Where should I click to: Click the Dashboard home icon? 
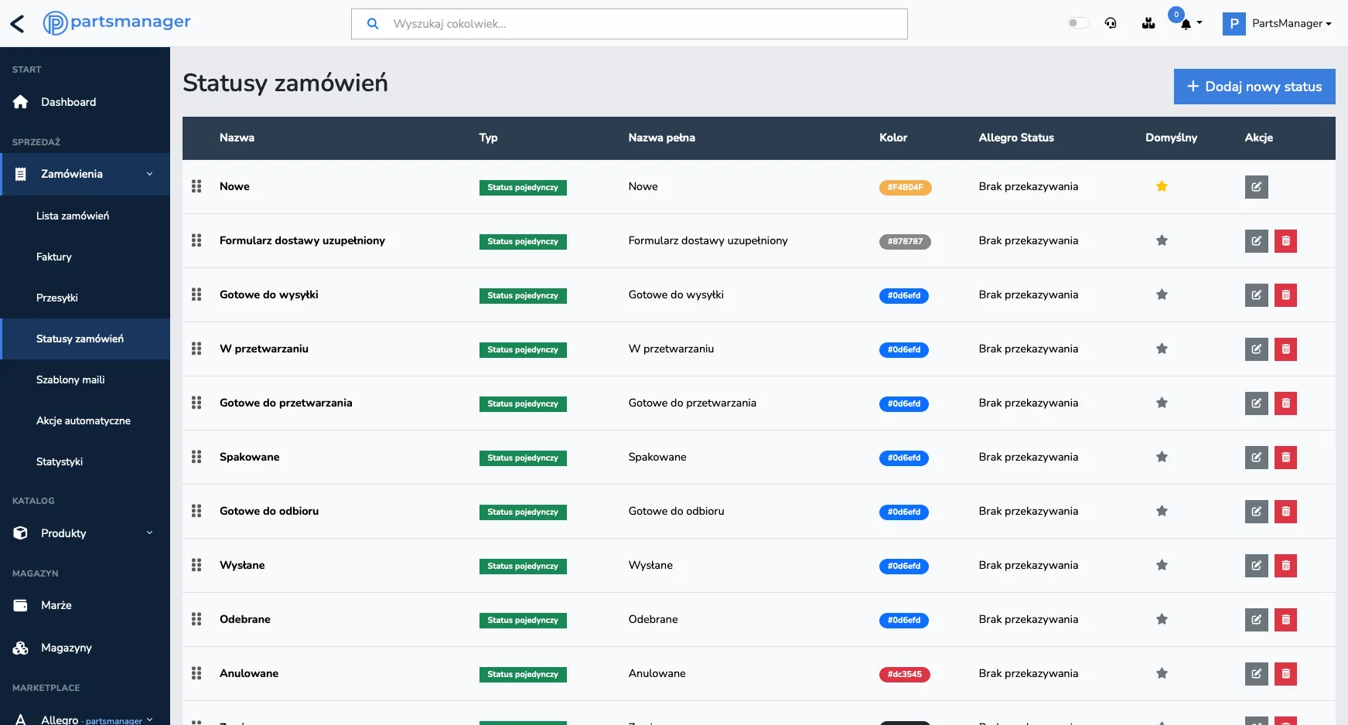click(21, 102)
